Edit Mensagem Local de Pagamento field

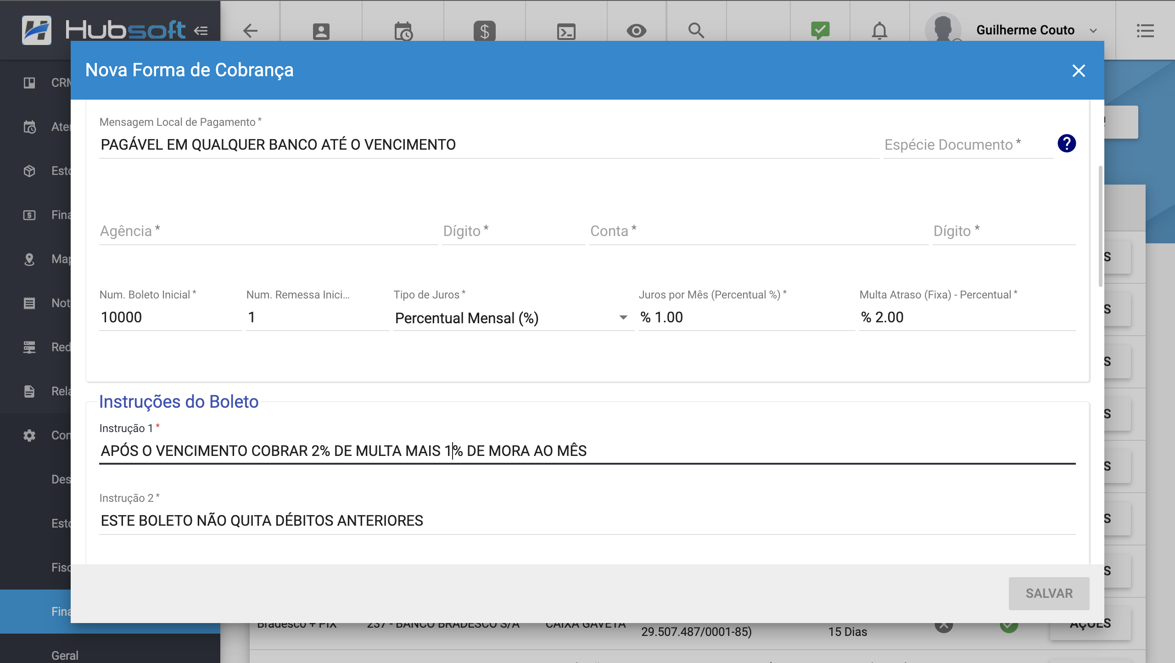[489, 145]
